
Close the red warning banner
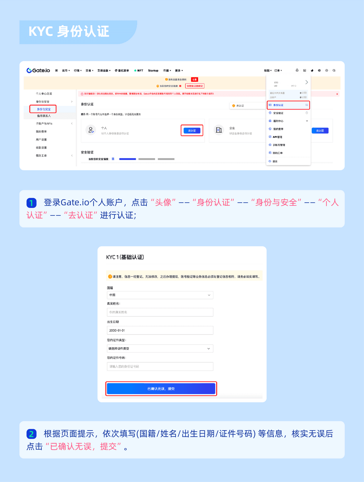[337, 94]
